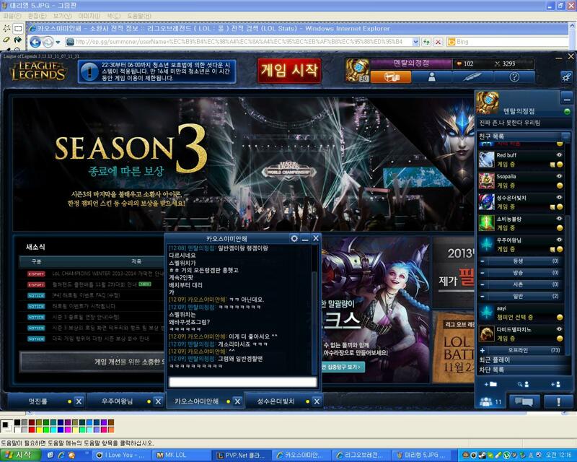Open the friends list icon showing 11
577x462 pixels.
[491, 401]
